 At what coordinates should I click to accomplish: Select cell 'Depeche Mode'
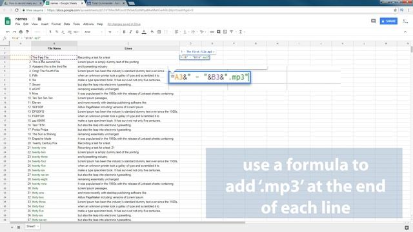pyautogui.click(x=54, y=139)
